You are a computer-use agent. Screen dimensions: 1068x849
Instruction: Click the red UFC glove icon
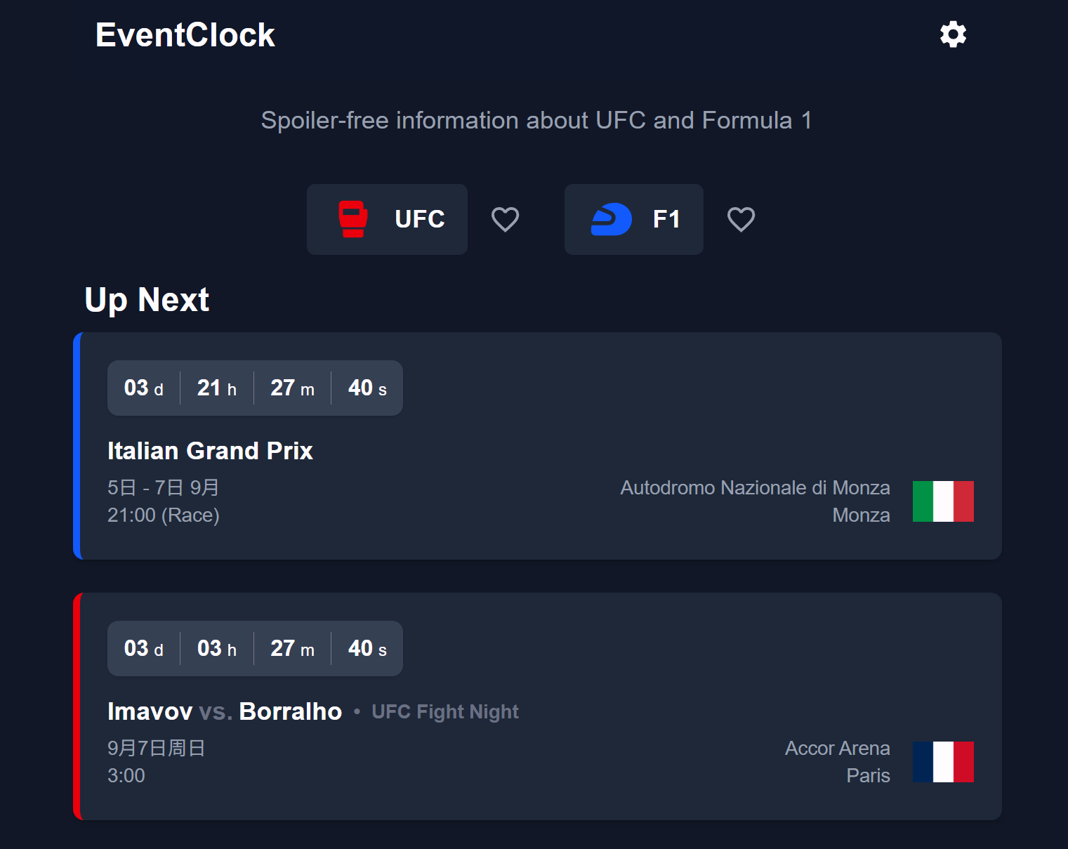coord(353,219)
